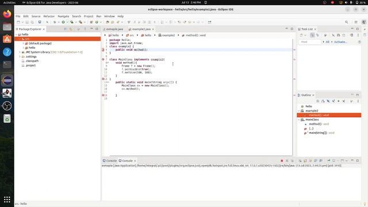This screenshot has height=207, width=368.
Task: Click the Pin Console icon
Action: point(329,161)
